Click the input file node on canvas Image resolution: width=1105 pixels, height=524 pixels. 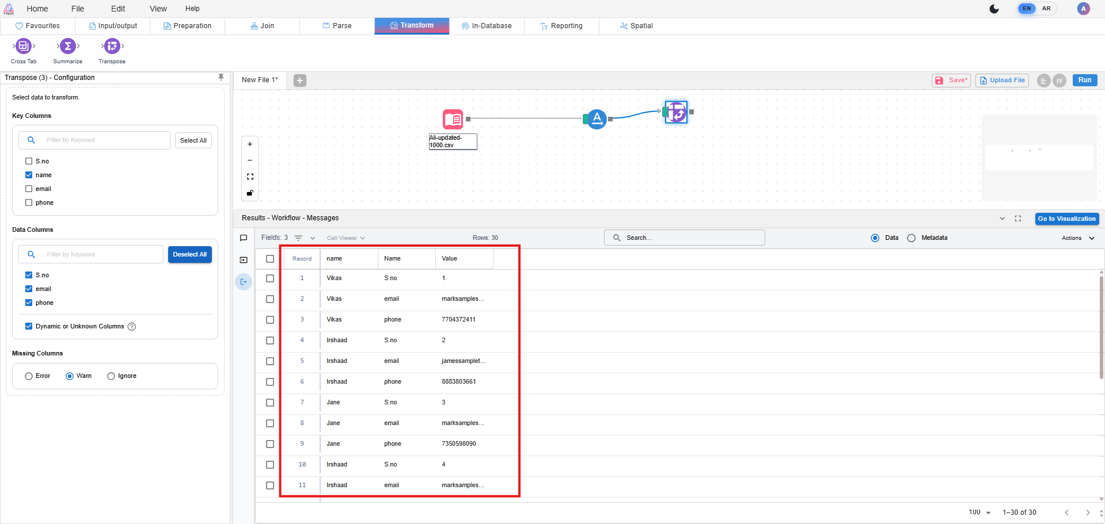tap(453, 119)
